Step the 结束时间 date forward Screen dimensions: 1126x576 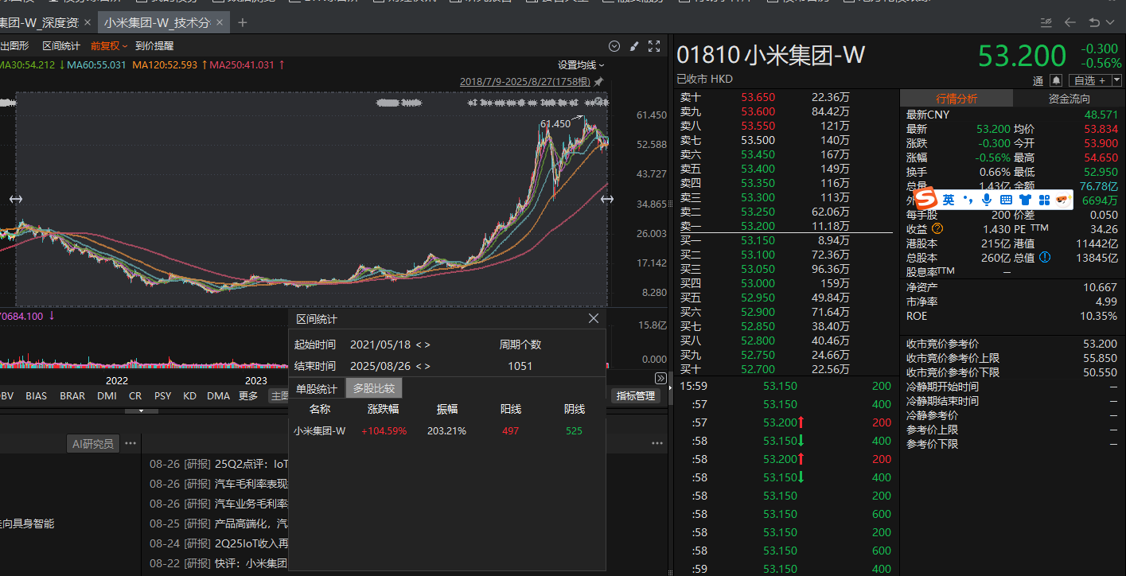tap(427, 366)
